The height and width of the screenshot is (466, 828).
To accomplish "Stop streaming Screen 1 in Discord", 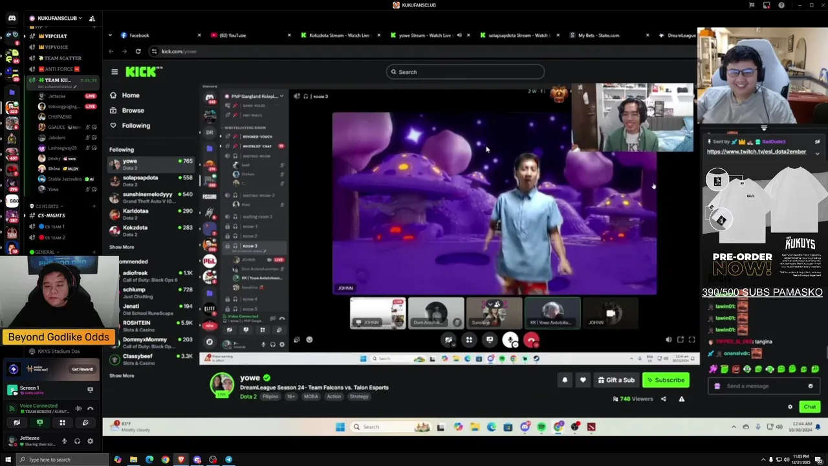I will coord(90,390).
